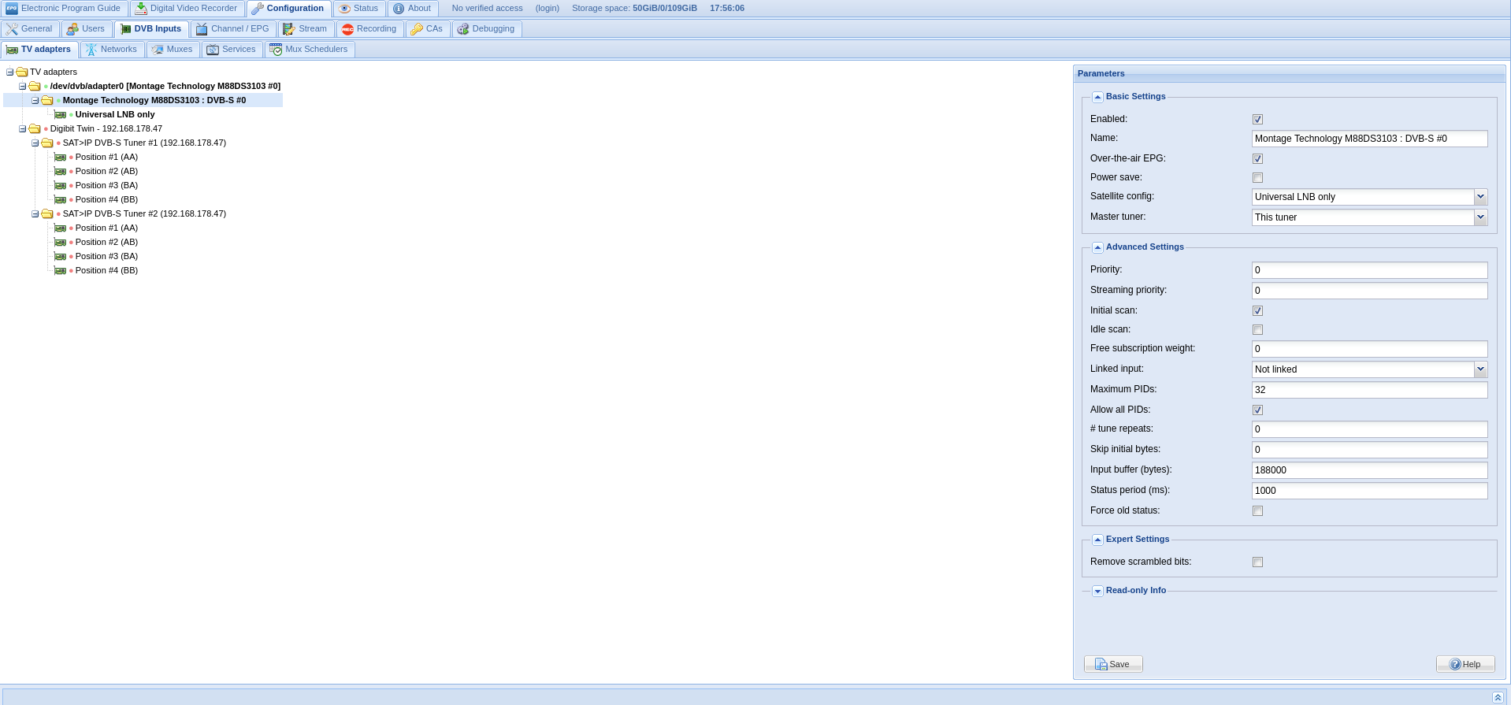The image size is (1511, 705).
Task: Expand the Read-only Info section
Action: 1097,591
